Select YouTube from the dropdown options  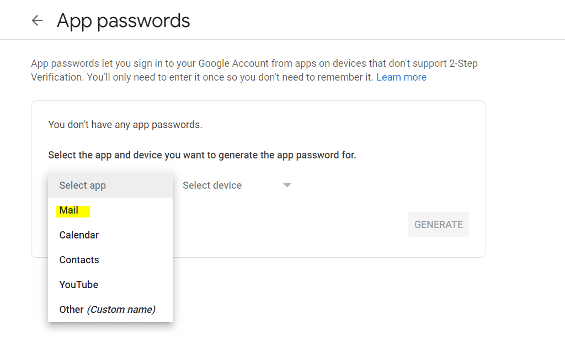point(78,285)
